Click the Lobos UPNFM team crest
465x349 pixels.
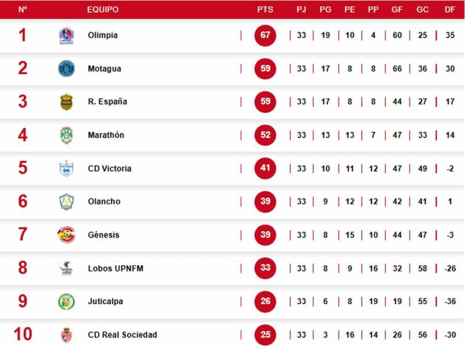point(66,268)
